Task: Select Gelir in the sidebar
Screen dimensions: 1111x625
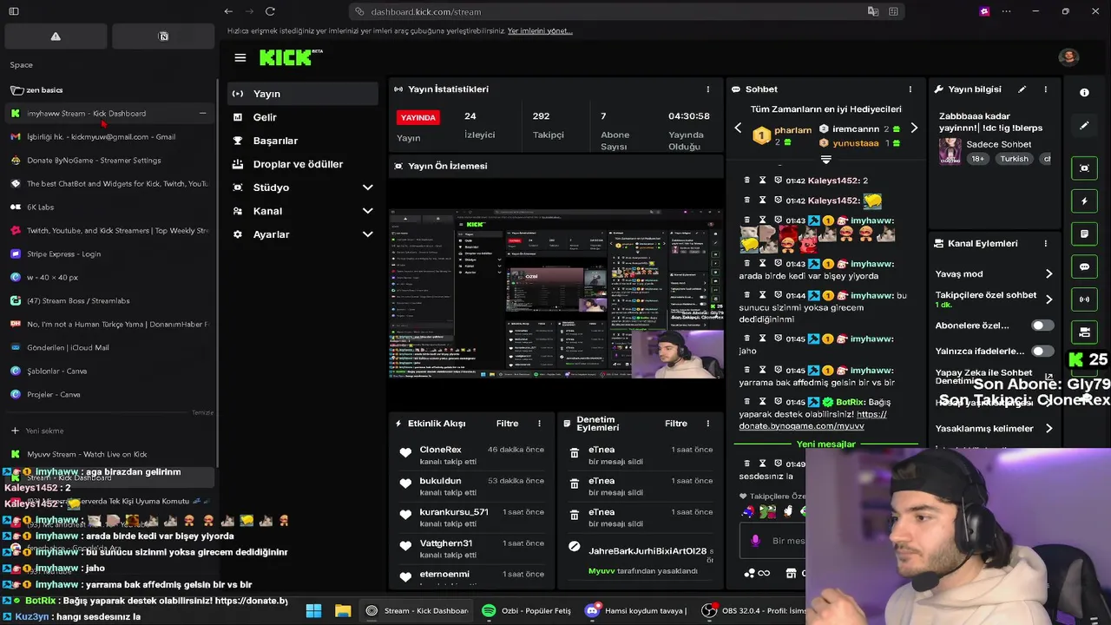Action: (x=302, y=117)
